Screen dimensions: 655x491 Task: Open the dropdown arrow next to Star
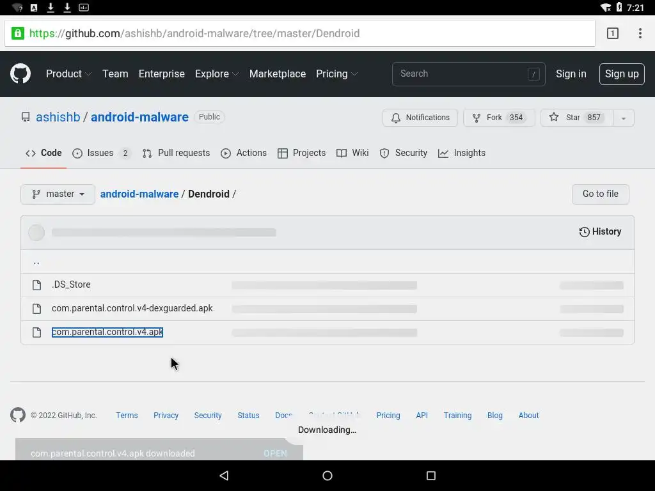click(x=623, y=118)
